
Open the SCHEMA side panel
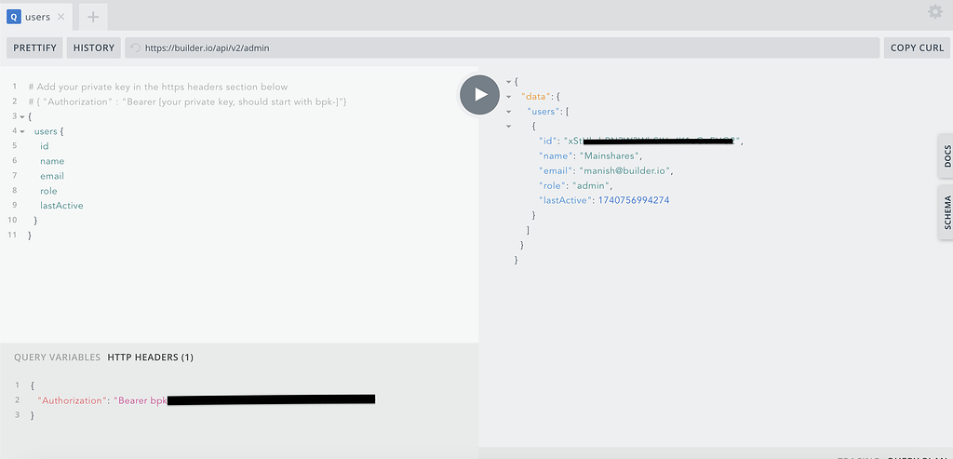(946, 213)
